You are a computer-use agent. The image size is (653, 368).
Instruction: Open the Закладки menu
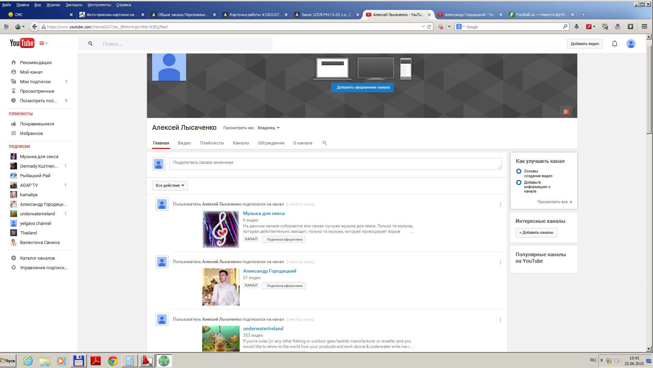point(74,5)
